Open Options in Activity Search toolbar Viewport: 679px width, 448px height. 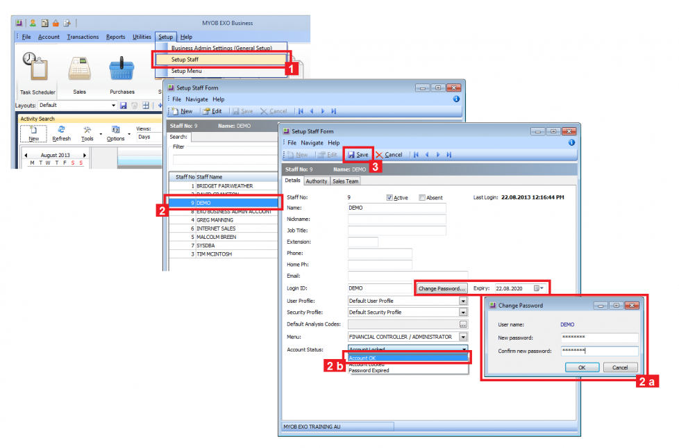(116, 133)
